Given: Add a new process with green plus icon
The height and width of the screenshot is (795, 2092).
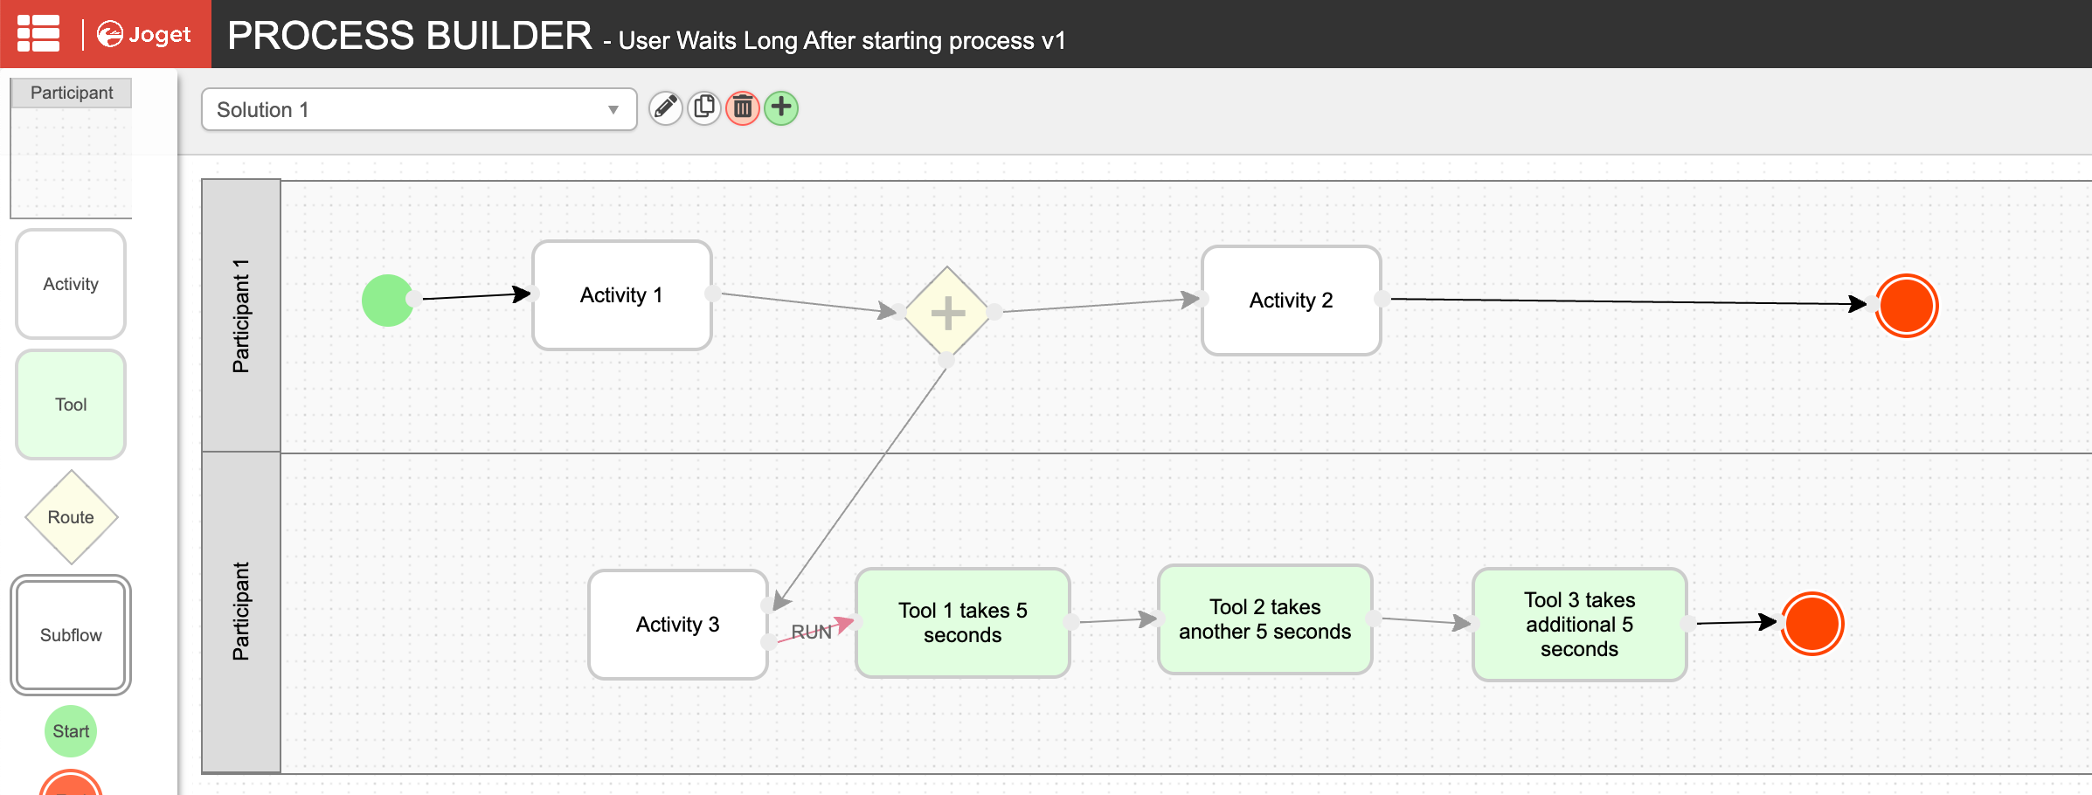Looking at the screenshot, I should coord(781,108).
